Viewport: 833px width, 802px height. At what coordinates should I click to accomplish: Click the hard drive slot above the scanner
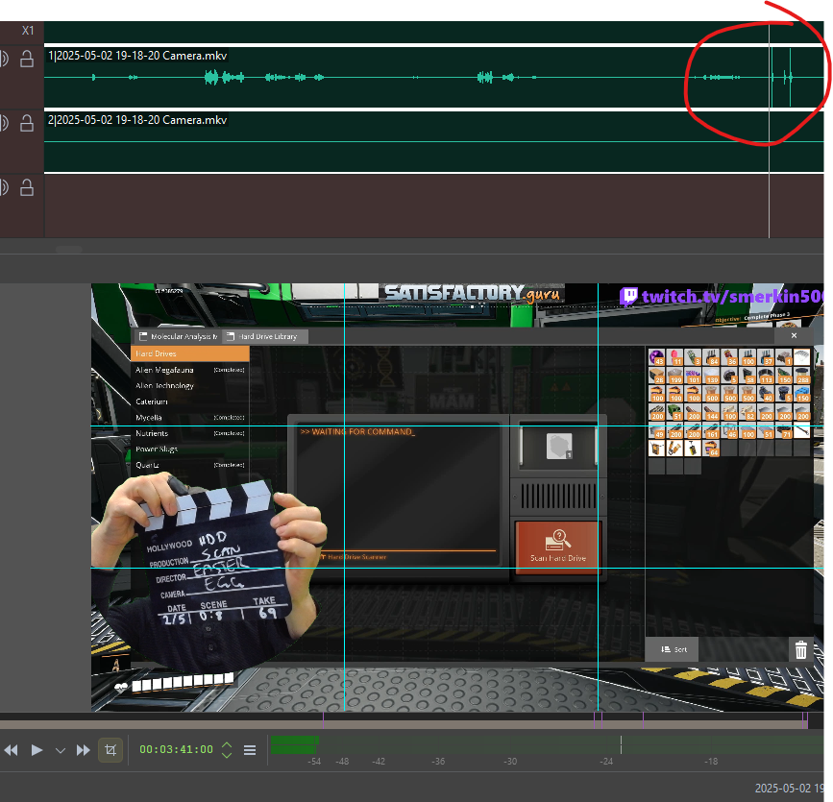[559, 446]
